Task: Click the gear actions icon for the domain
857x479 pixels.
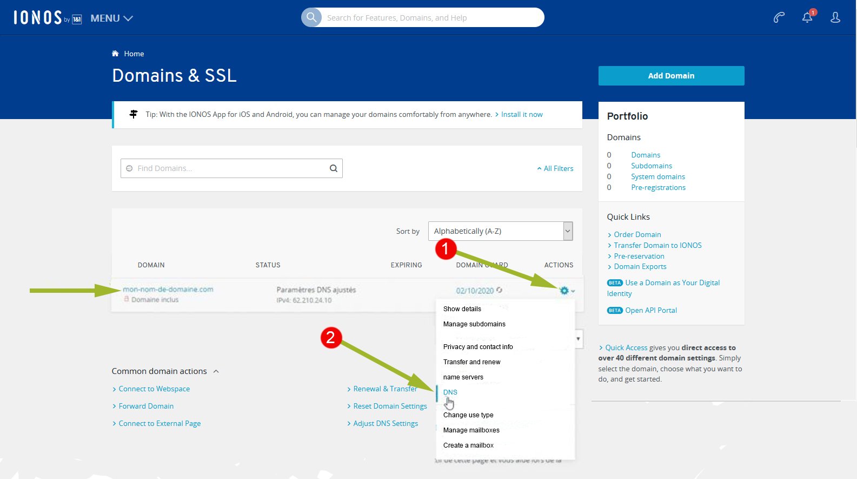Action: 564,291
